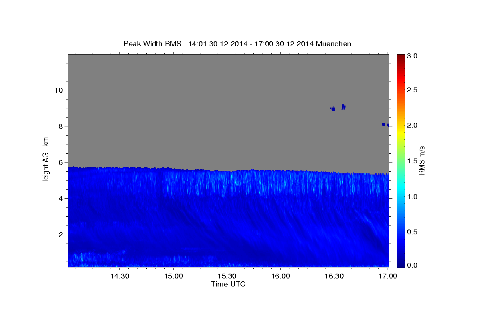Screen dimensions: 481x321
Task: Click the colorbar value 0.5
Action: (x=412, y=232)
